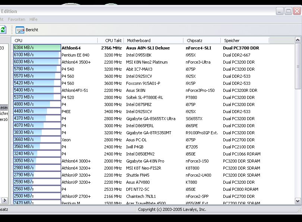Click Gigabyte GA-8TRS350MT cell
The width and height of the screenshot is (302, 222).
[x=148, y=133]
